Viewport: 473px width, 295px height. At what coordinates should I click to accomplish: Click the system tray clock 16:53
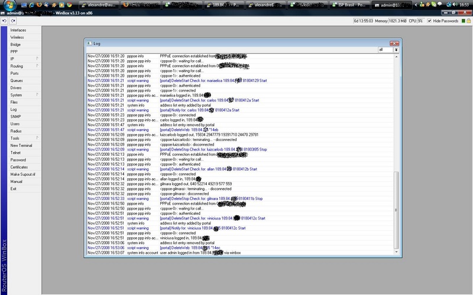pyautogui.click(x=464, y=5)
